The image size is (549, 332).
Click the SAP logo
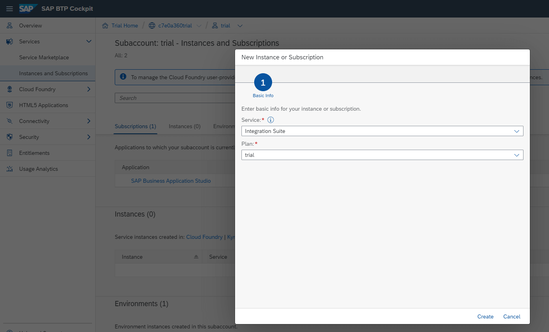coord(28,8)
